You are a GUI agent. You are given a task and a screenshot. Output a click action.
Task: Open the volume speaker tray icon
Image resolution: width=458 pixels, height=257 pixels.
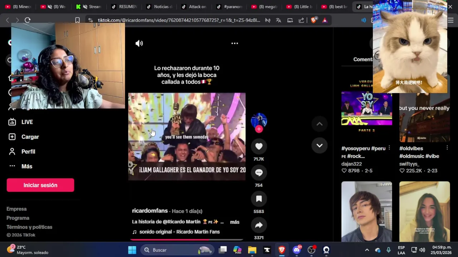point(422,250)
